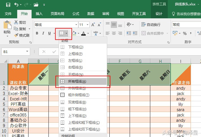Switch to the View (视图) tab

coord(121,14)
